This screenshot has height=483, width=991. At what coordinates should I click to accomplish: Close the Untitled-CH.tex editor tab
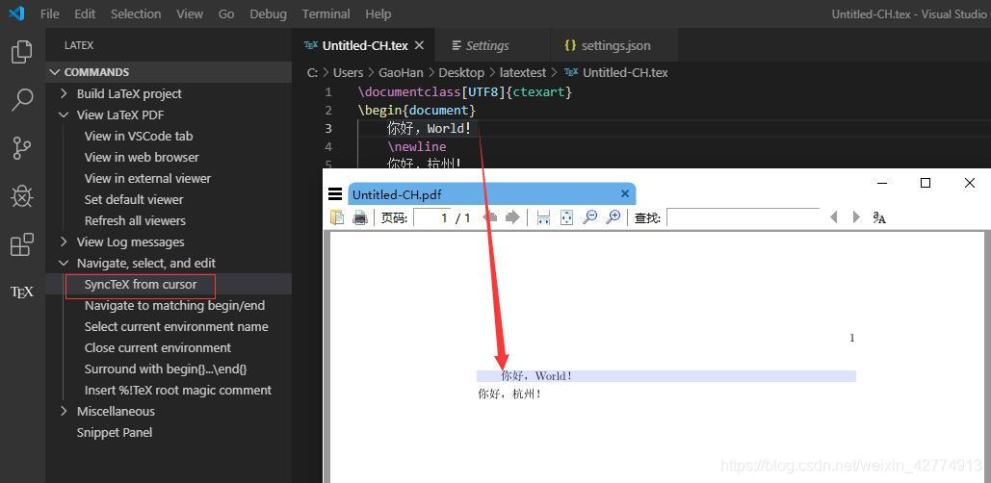(419, 45)
